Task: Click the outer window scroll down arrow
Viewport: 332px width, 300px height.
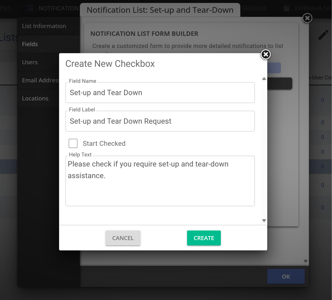Action: 306,261
